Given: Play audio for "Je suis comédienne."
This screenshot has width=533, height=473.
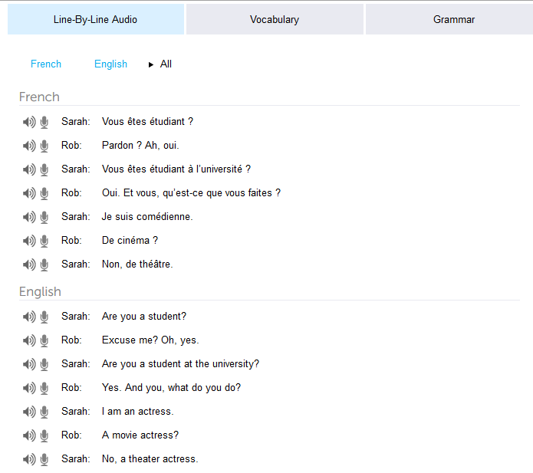Looking at the screenshot, I should tap(29, 217).
